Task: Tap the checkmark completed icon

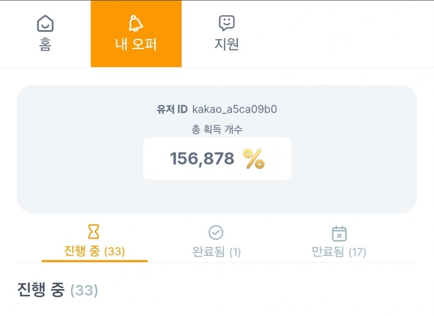Action: (x=216, y=232)
